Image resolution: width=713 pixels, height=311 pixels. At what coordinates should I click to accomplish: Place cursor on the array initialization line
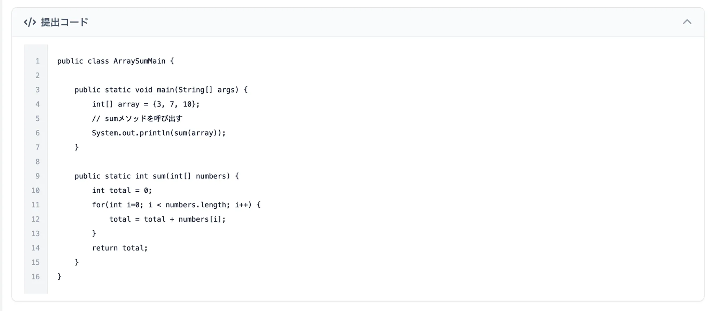click(x=146, y=104)
